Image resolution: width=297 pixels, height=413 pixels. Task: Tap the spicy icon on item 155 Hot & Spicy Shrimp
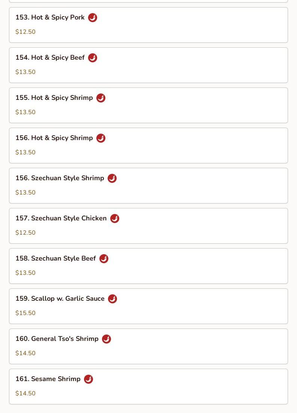click(101, 98)
